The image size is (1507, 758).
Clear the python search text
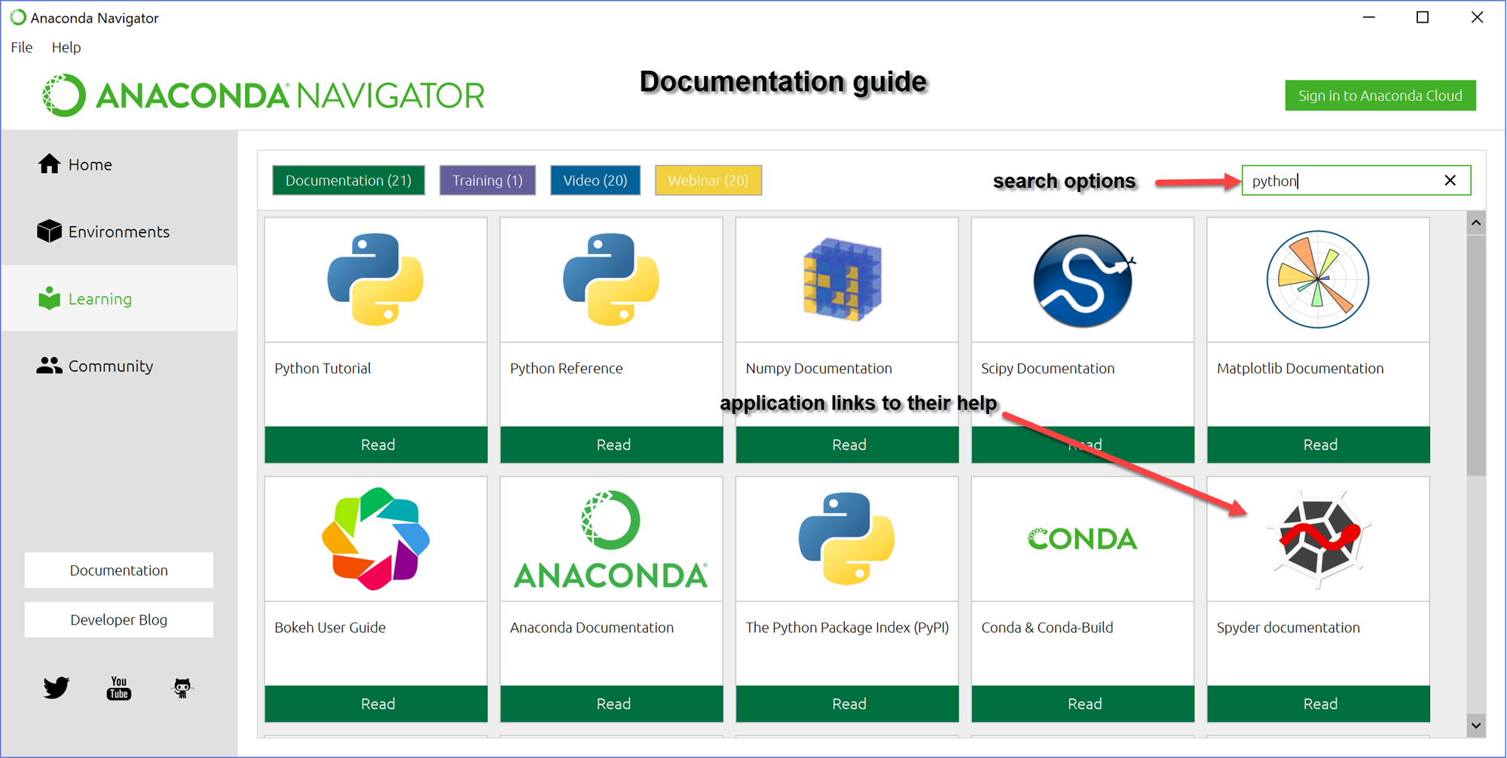coord(1450,181)
